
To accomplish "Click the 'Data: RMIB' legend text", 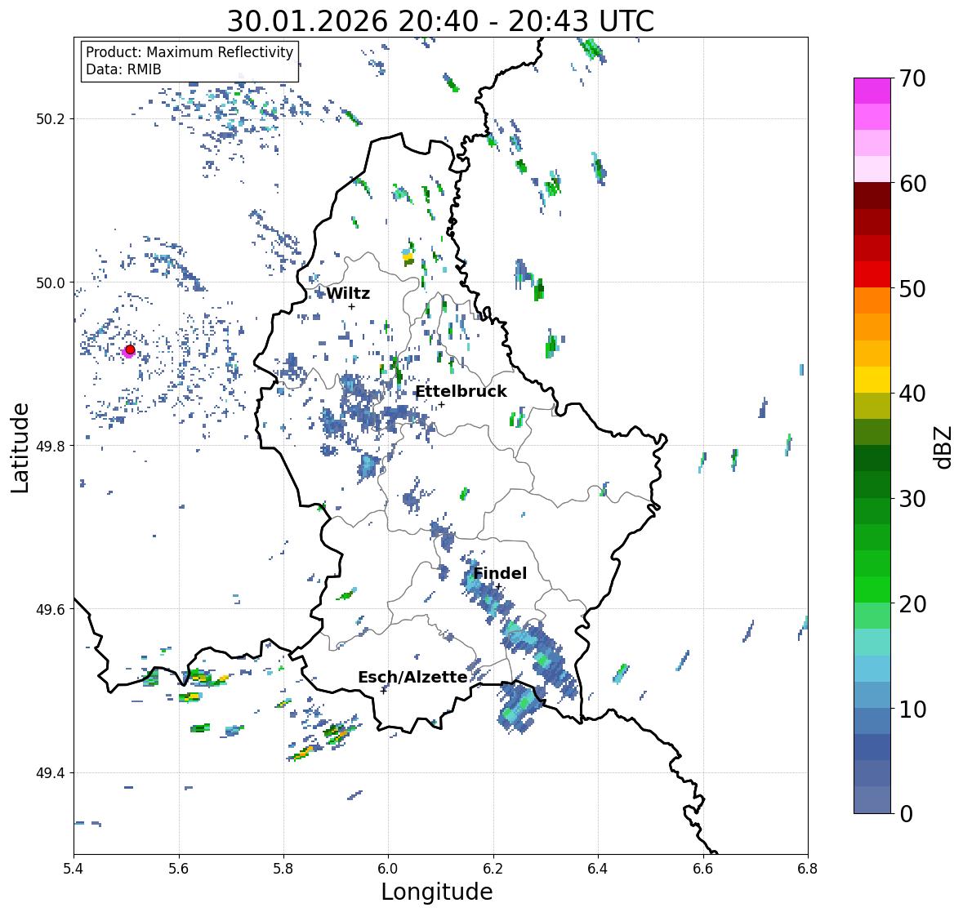I will pyautogui.click(x=123, y=69).
